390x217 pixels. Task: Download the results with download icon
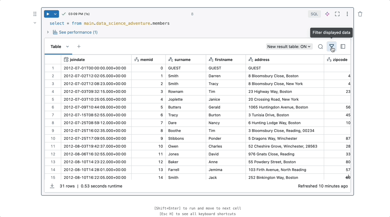point(52,186)
